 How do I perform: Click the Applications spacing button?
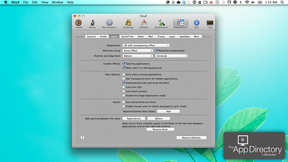coord(134,118)
